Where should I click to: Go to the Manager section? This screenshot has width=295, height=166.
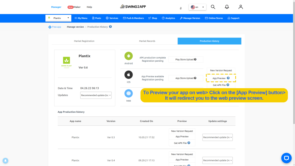pos(56,7)
